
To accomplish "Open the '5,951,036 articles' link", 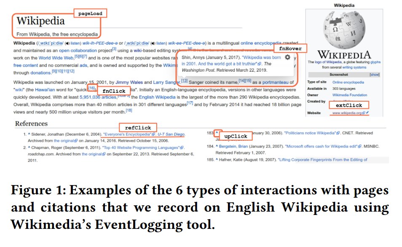I will pyautogui.click(x=98, y=97).
